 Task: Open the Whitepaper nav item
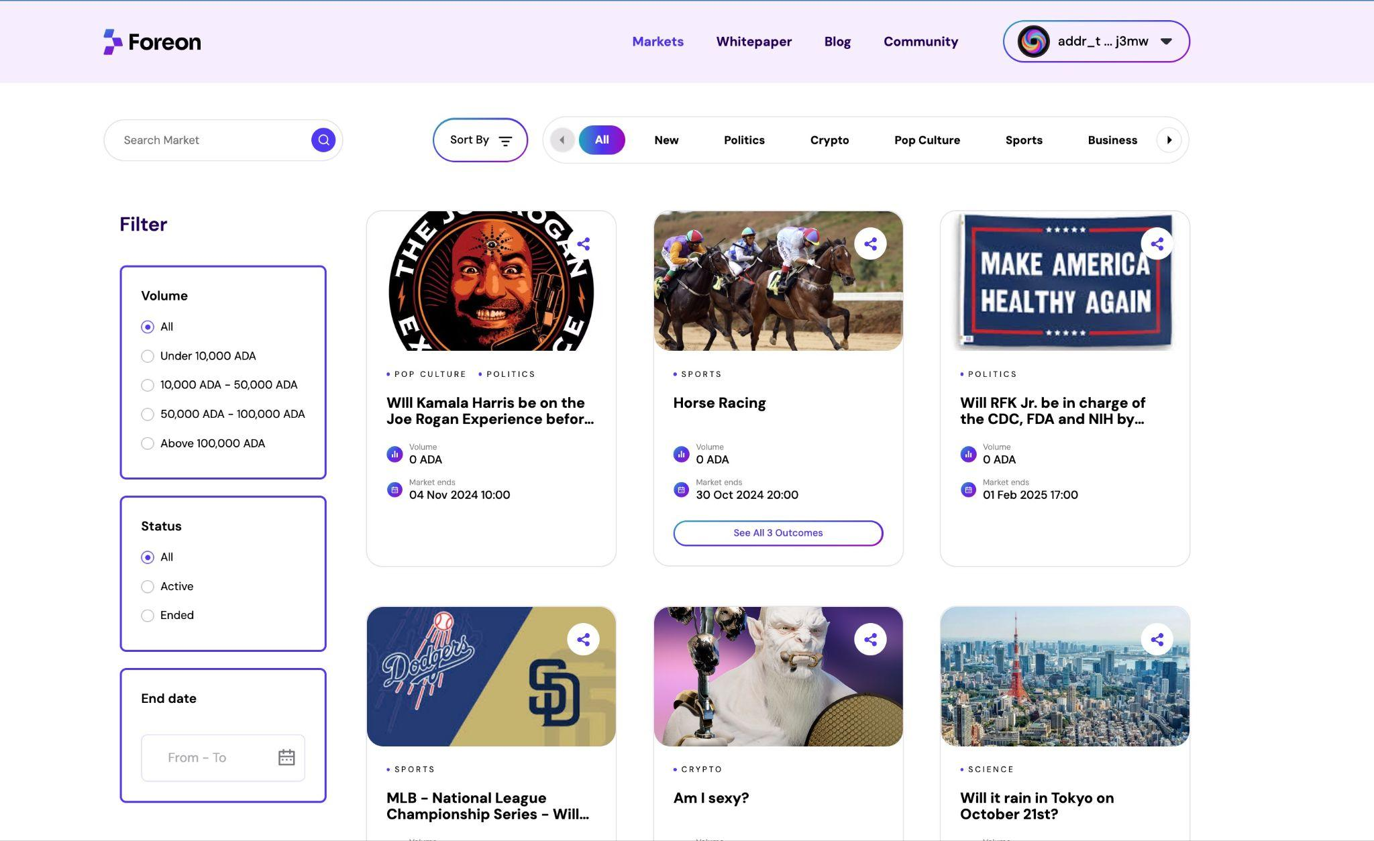pyautogui.click(x=753, y=42)
